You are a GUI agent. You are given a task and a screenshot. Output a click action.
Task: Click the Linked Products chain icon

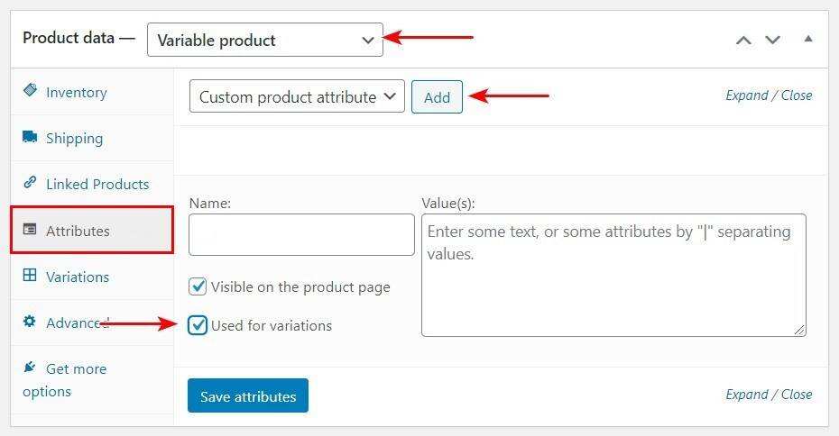tap(30, 183)
